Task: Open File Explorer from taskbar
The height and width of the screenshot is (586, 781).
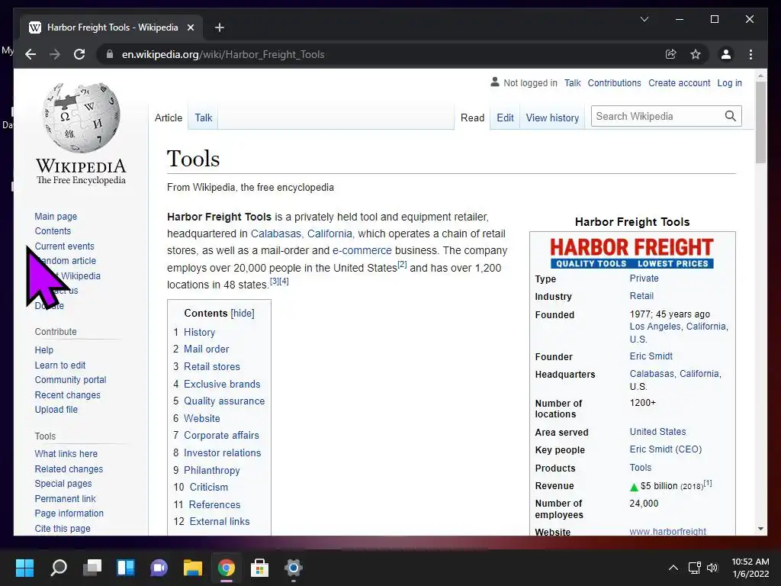Action: 193,568
